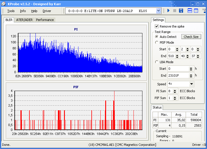This screenshot has width=207, height=149.
Task: Switch to the ATER/ADER tab
Action: point(24,20)
